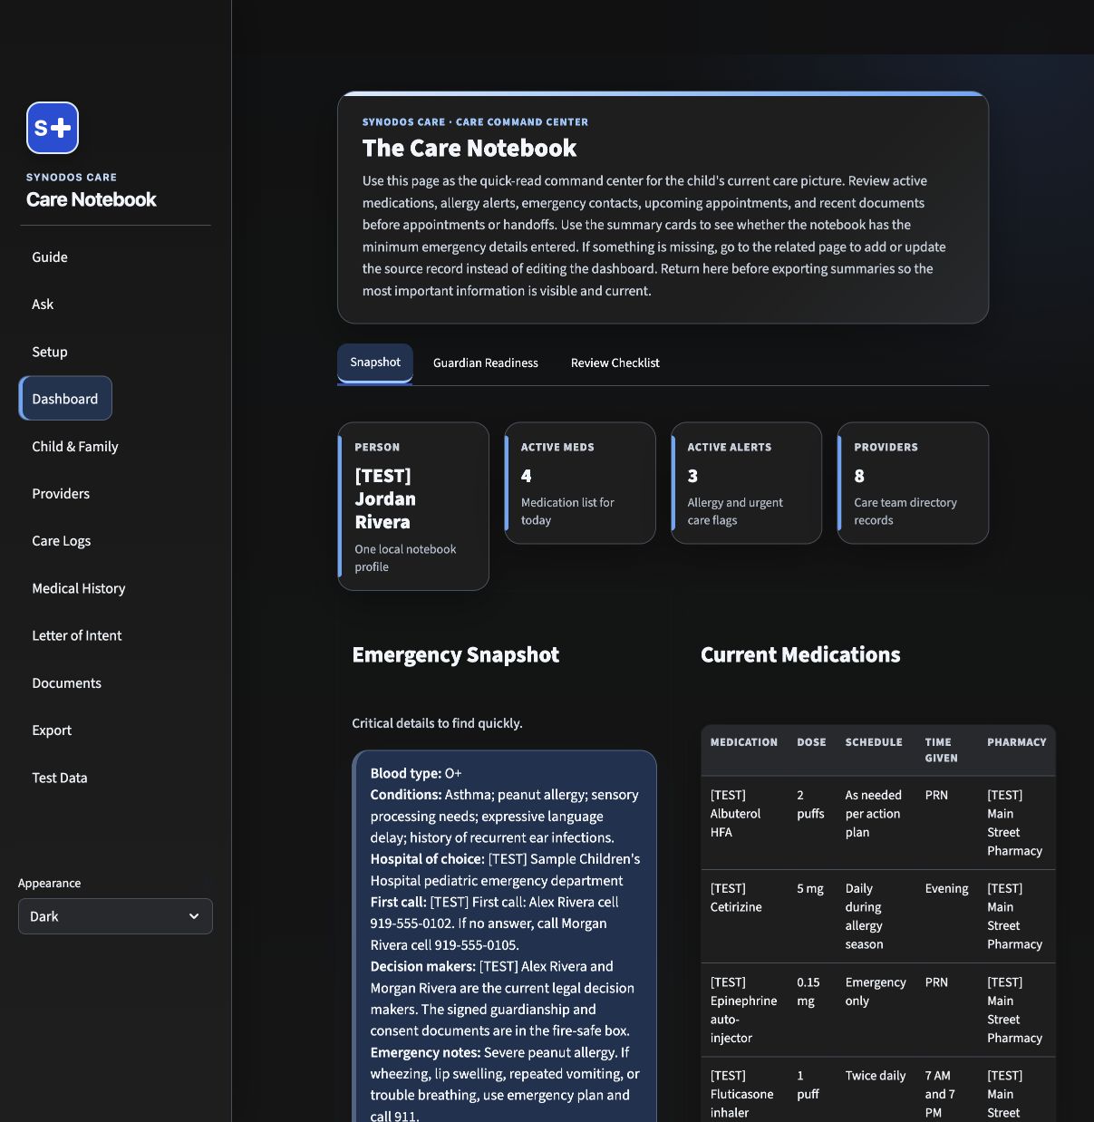Switch to the Guardian Readiness tab

point(485,363)
